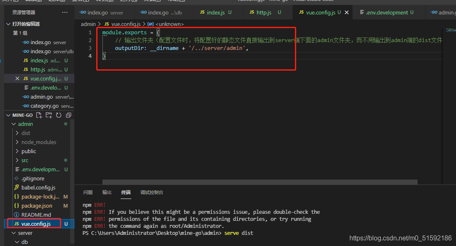The height and width of the screenshot is (246, 456).
Task: Close vue.config.js in open editors list
Action: pyautogui.click(x=17, y=78)
